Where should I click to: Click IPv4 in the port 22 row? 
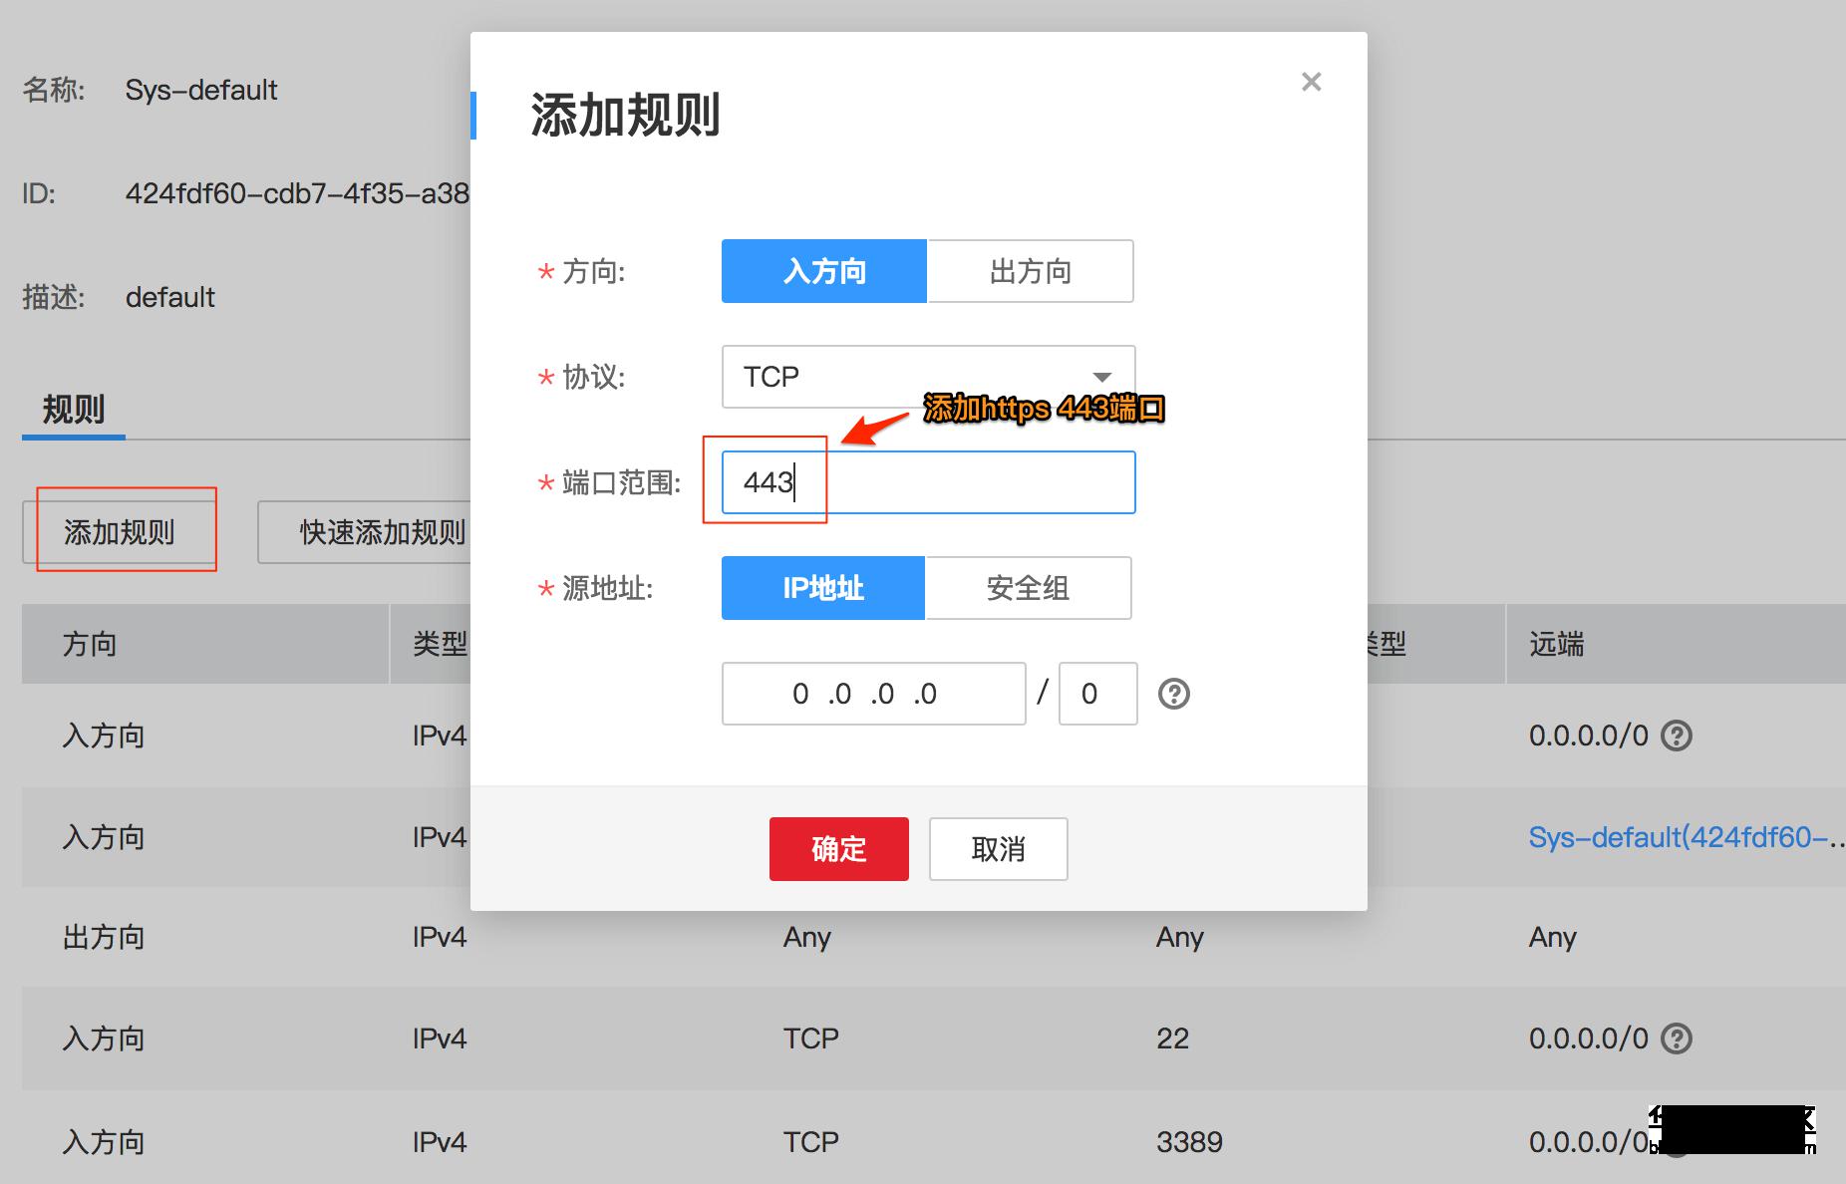(440, 1038)
